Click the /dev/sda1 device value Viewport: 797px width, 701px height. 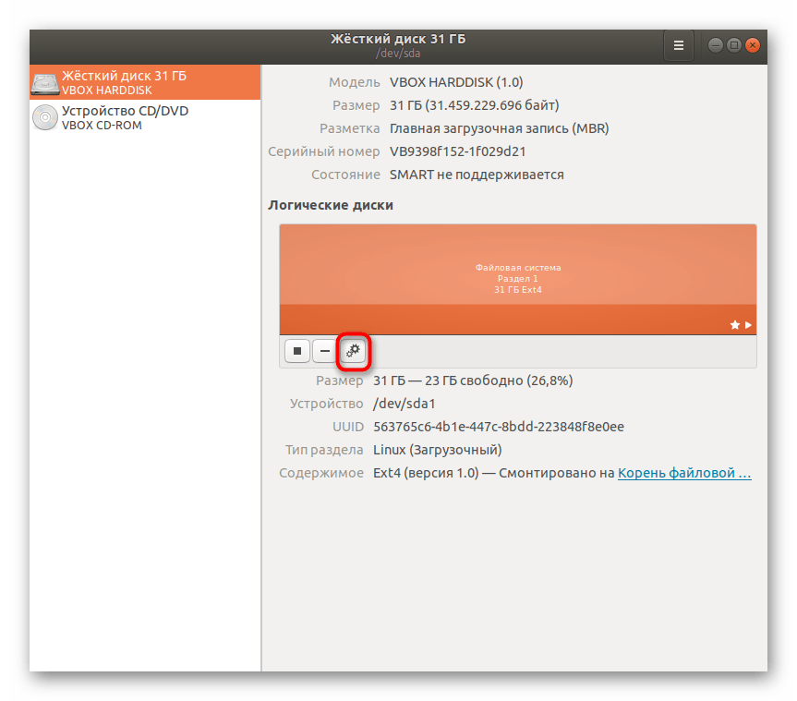click(403, 404)
